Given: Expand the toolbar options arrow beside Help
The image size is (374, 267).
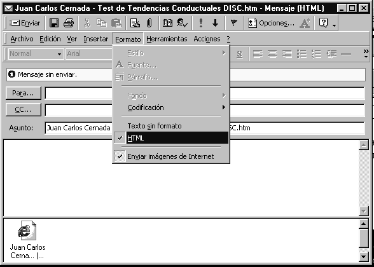Looking at the screenshot, I should 334,25.
